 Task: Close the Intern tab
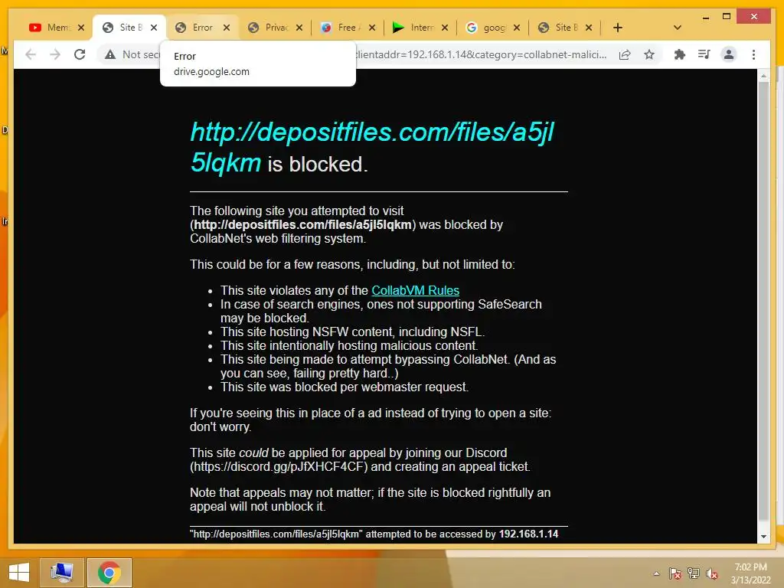pyautogui.click(x=445, y=28)
